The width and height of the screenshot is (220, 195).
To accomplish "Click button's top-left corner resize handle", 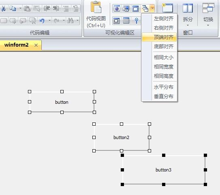I will tap(30, 92).
